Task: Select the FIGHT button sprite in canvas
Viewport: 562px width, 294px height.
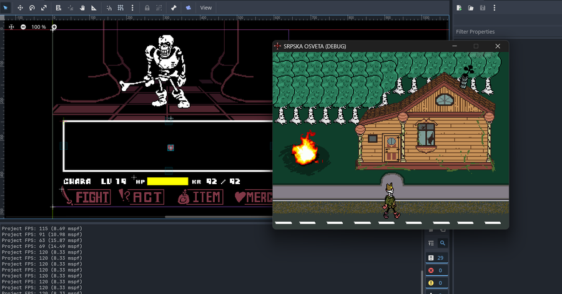Action: pos(86,196)
